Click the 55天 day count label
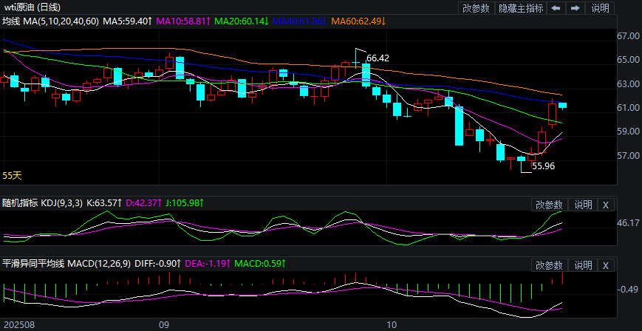The image size is (642, 331). point(13,176)
